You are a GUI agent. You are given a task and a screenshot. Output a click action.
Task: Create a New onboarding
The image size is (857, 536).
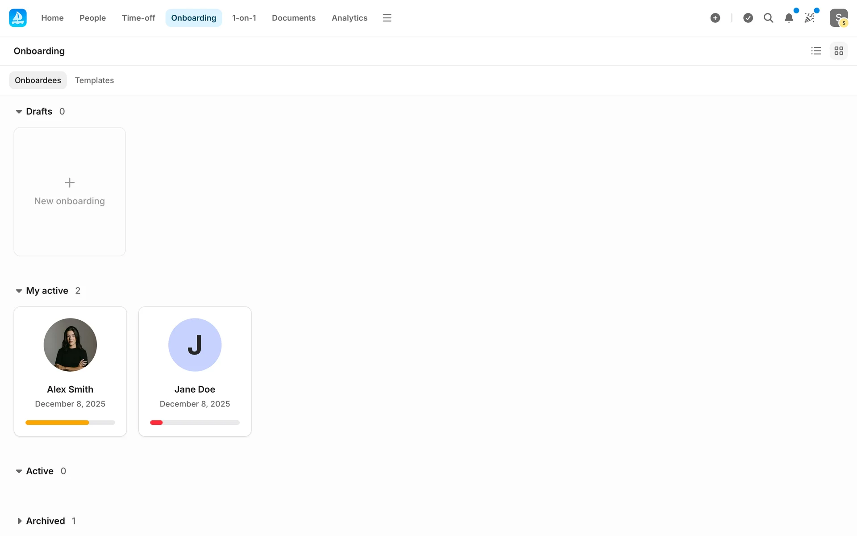point(70,192)
